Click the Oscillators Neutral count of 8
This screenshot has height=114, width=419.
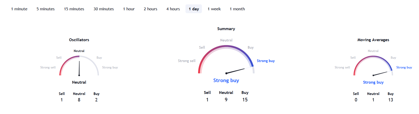[79, 100]
